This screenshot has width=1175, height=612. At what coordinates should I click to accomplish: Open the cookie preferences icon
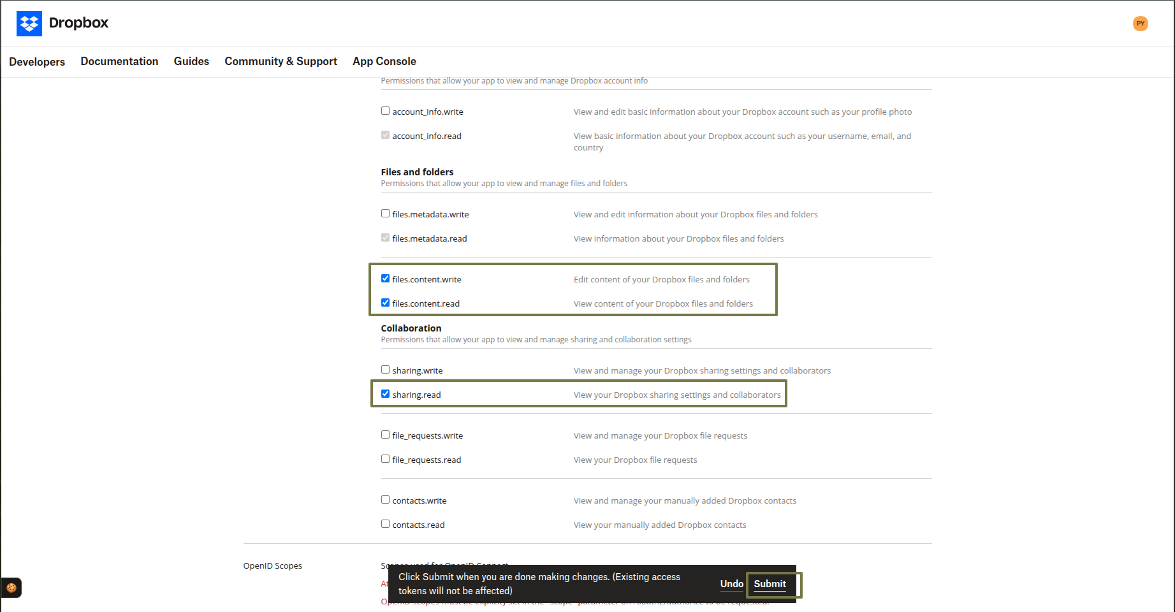[11, 588]
